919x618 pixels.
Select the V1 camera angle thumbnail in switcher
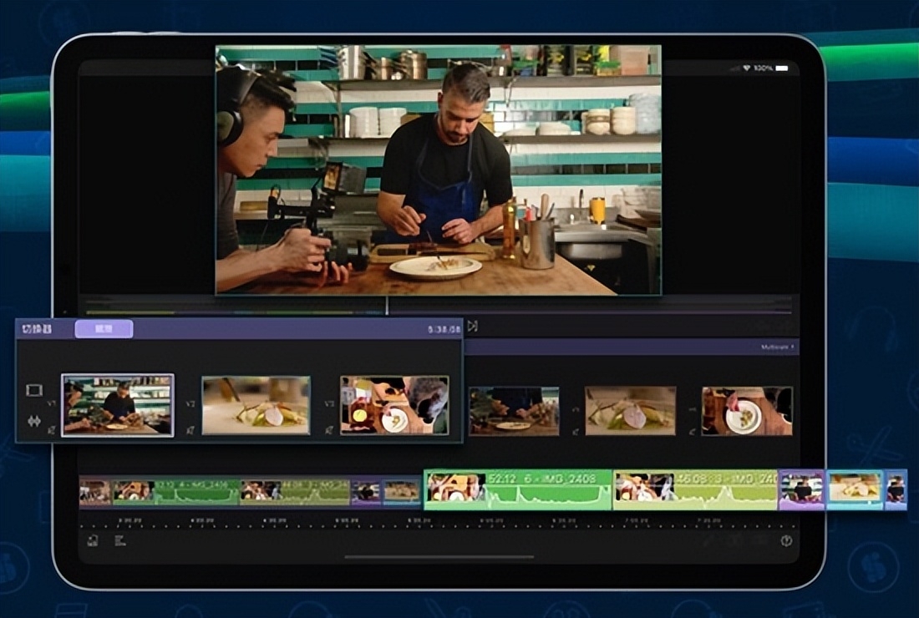click(x=118, y=405)
